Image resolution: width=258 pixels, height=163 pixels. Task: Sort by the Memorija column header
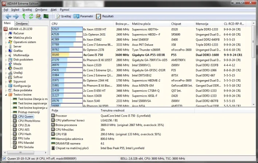coord(208,24)
